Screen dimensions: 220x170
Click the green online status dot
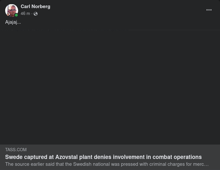click(16, 15)
